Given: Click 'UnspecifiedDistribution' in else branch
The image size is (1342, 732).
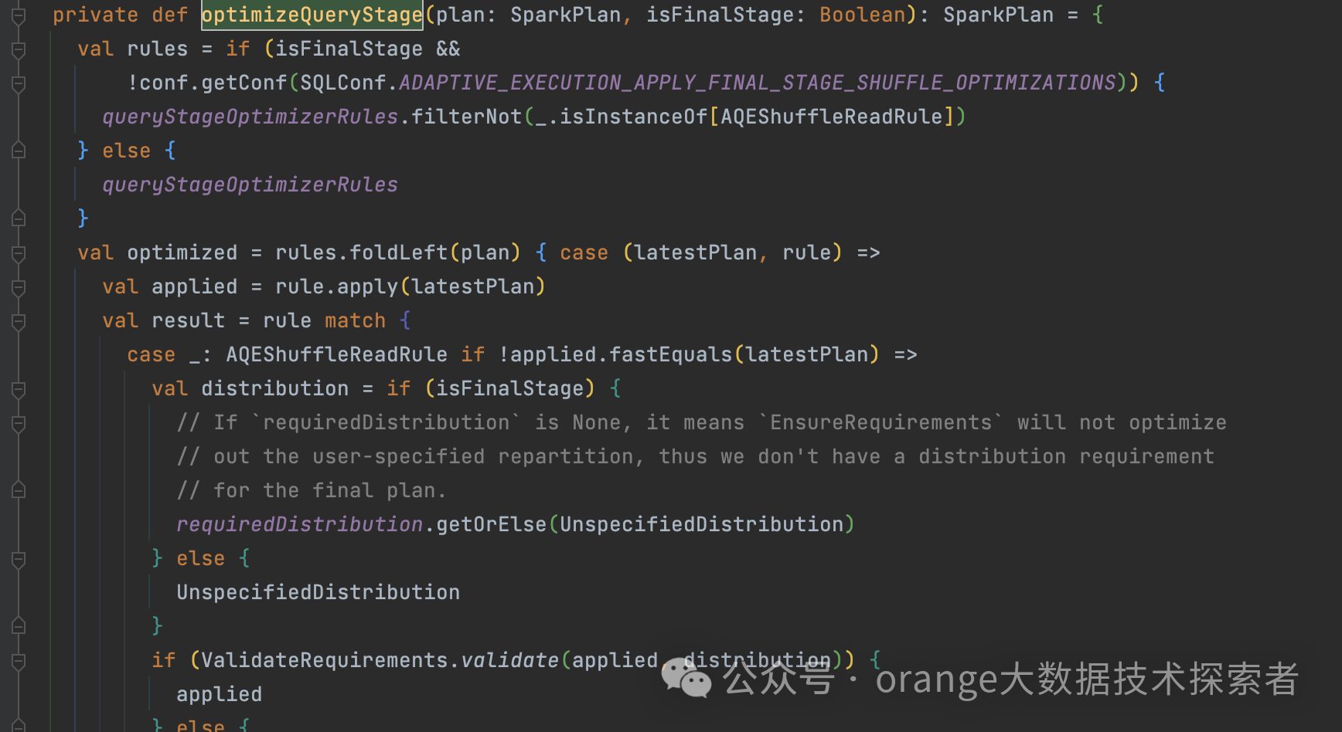Looking at the screenshot, I should tap(318, 592).
